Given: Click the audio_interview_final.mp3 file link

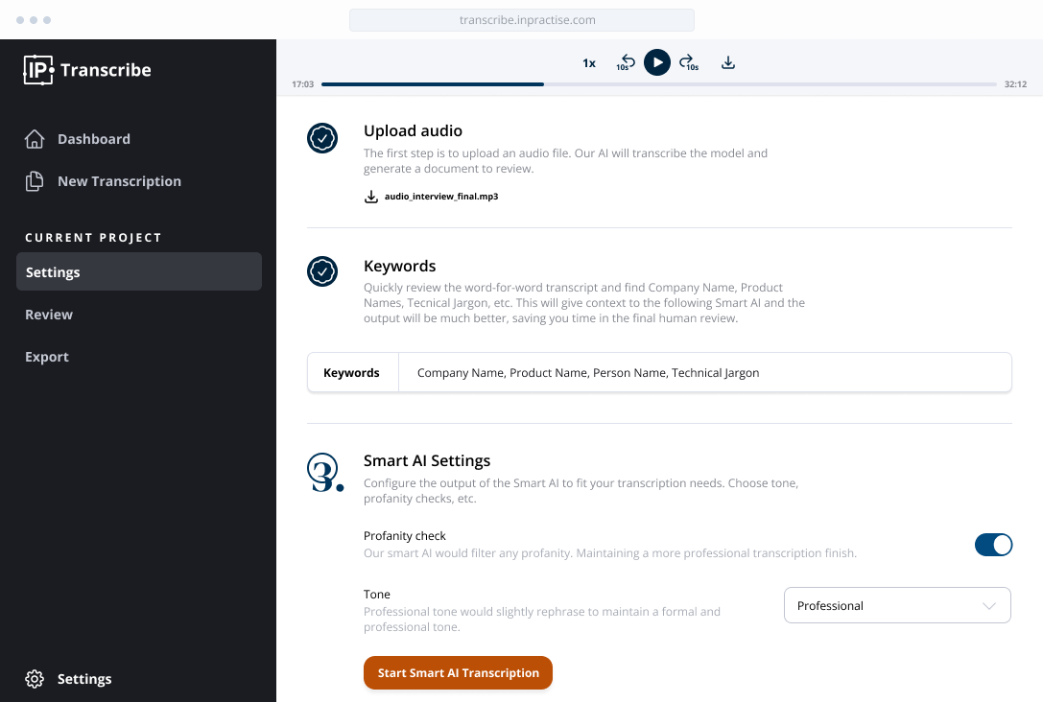Looking at the screenshot, I should 441,197.
